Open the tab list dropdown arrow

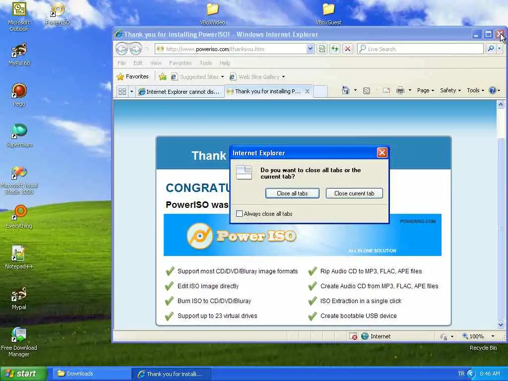tap(131, 92)
